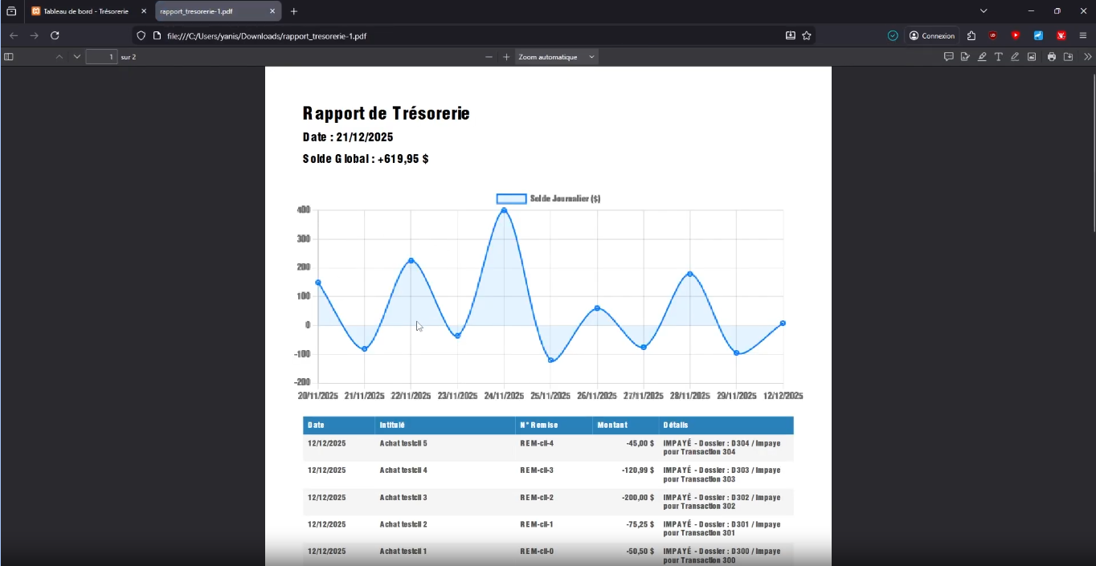Open the browser hamburger application menu

coord(1082,35)
